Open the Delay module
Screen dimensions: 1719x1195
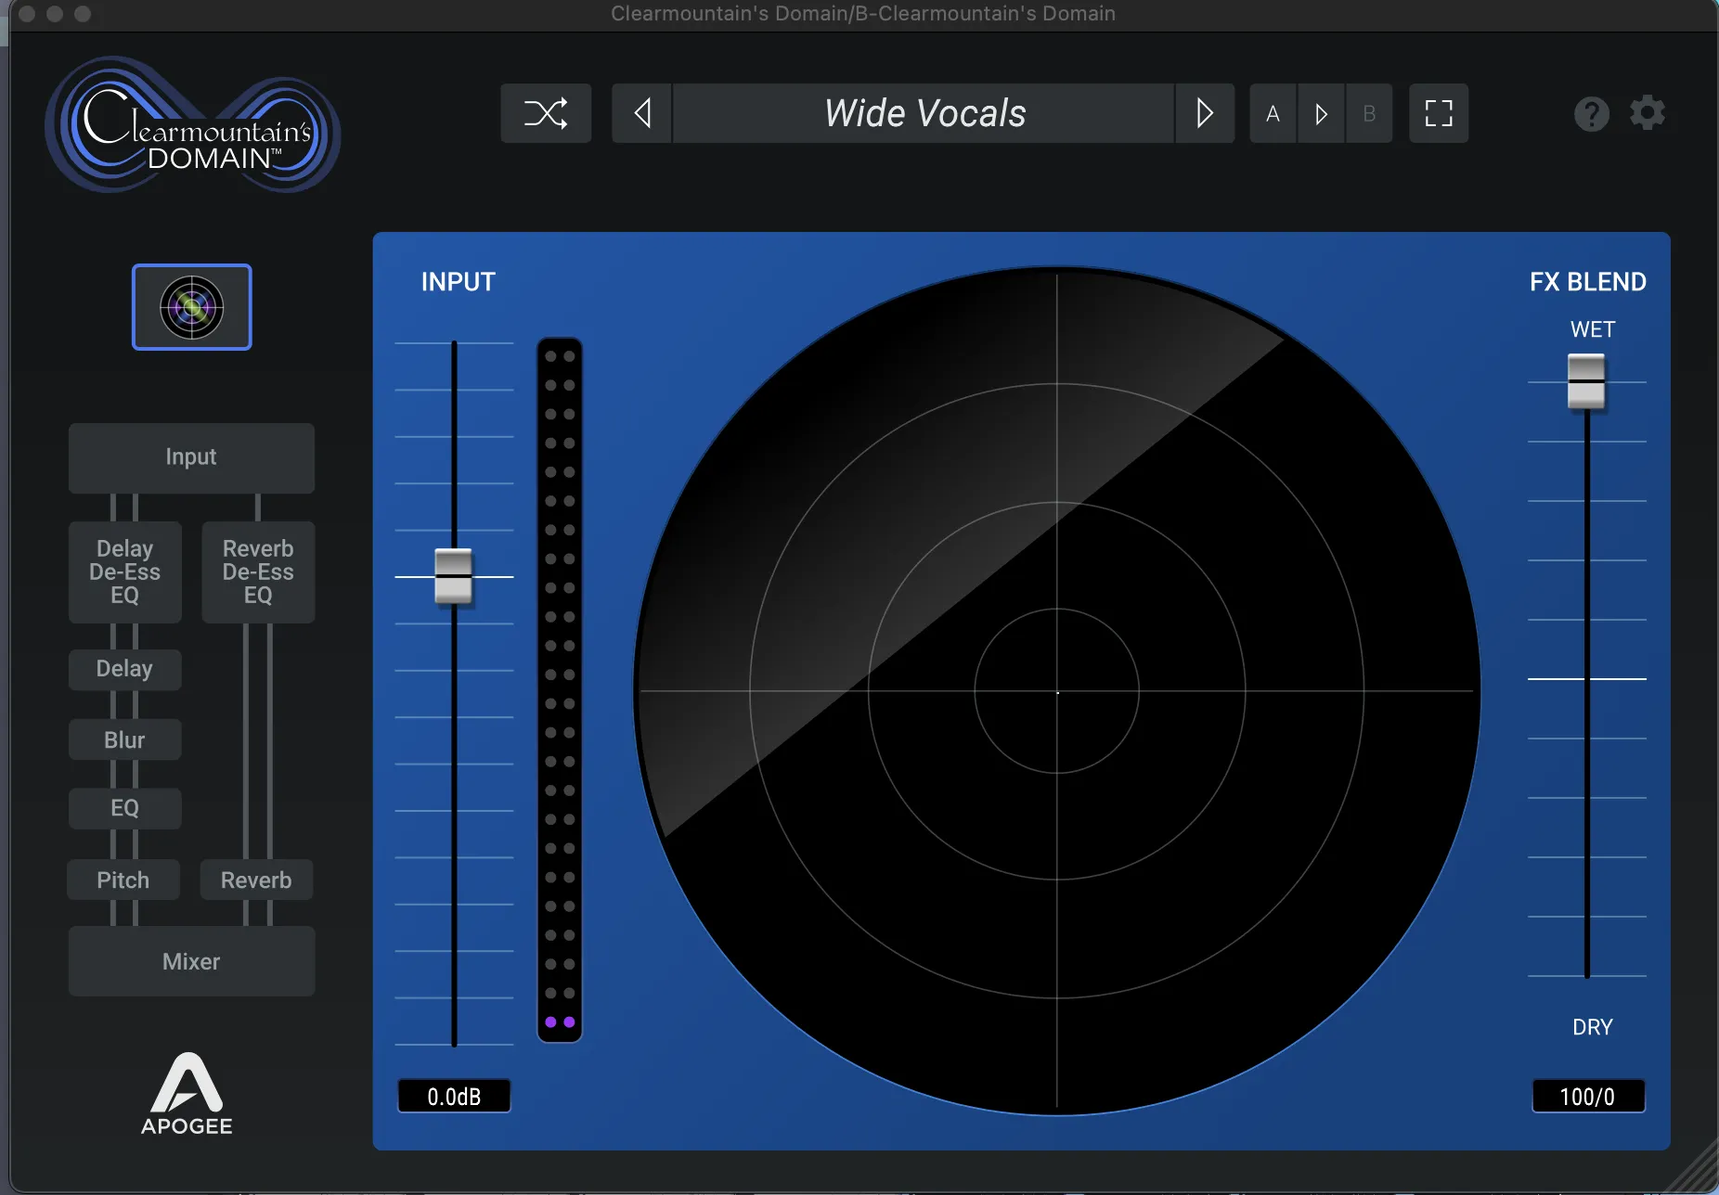(x=124, y=669)
